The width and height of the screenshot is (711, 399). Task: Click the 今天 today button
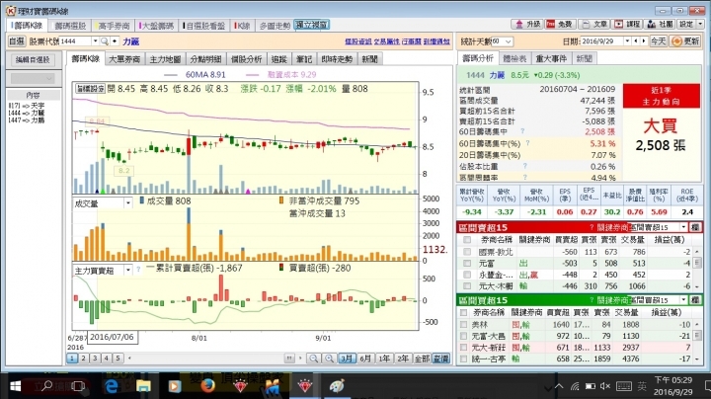point(659,41)
